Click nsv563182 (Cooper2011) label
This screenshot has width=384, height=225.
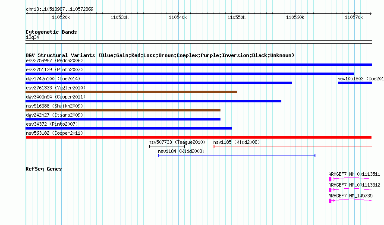(54, 133)
